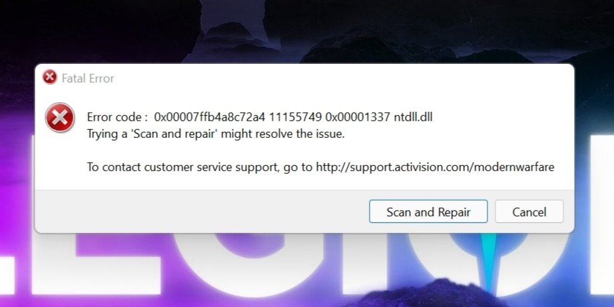Viewport: 614px width, 307px height.
Task: Click the Fatal Error title text
Action: click(88, 79)
